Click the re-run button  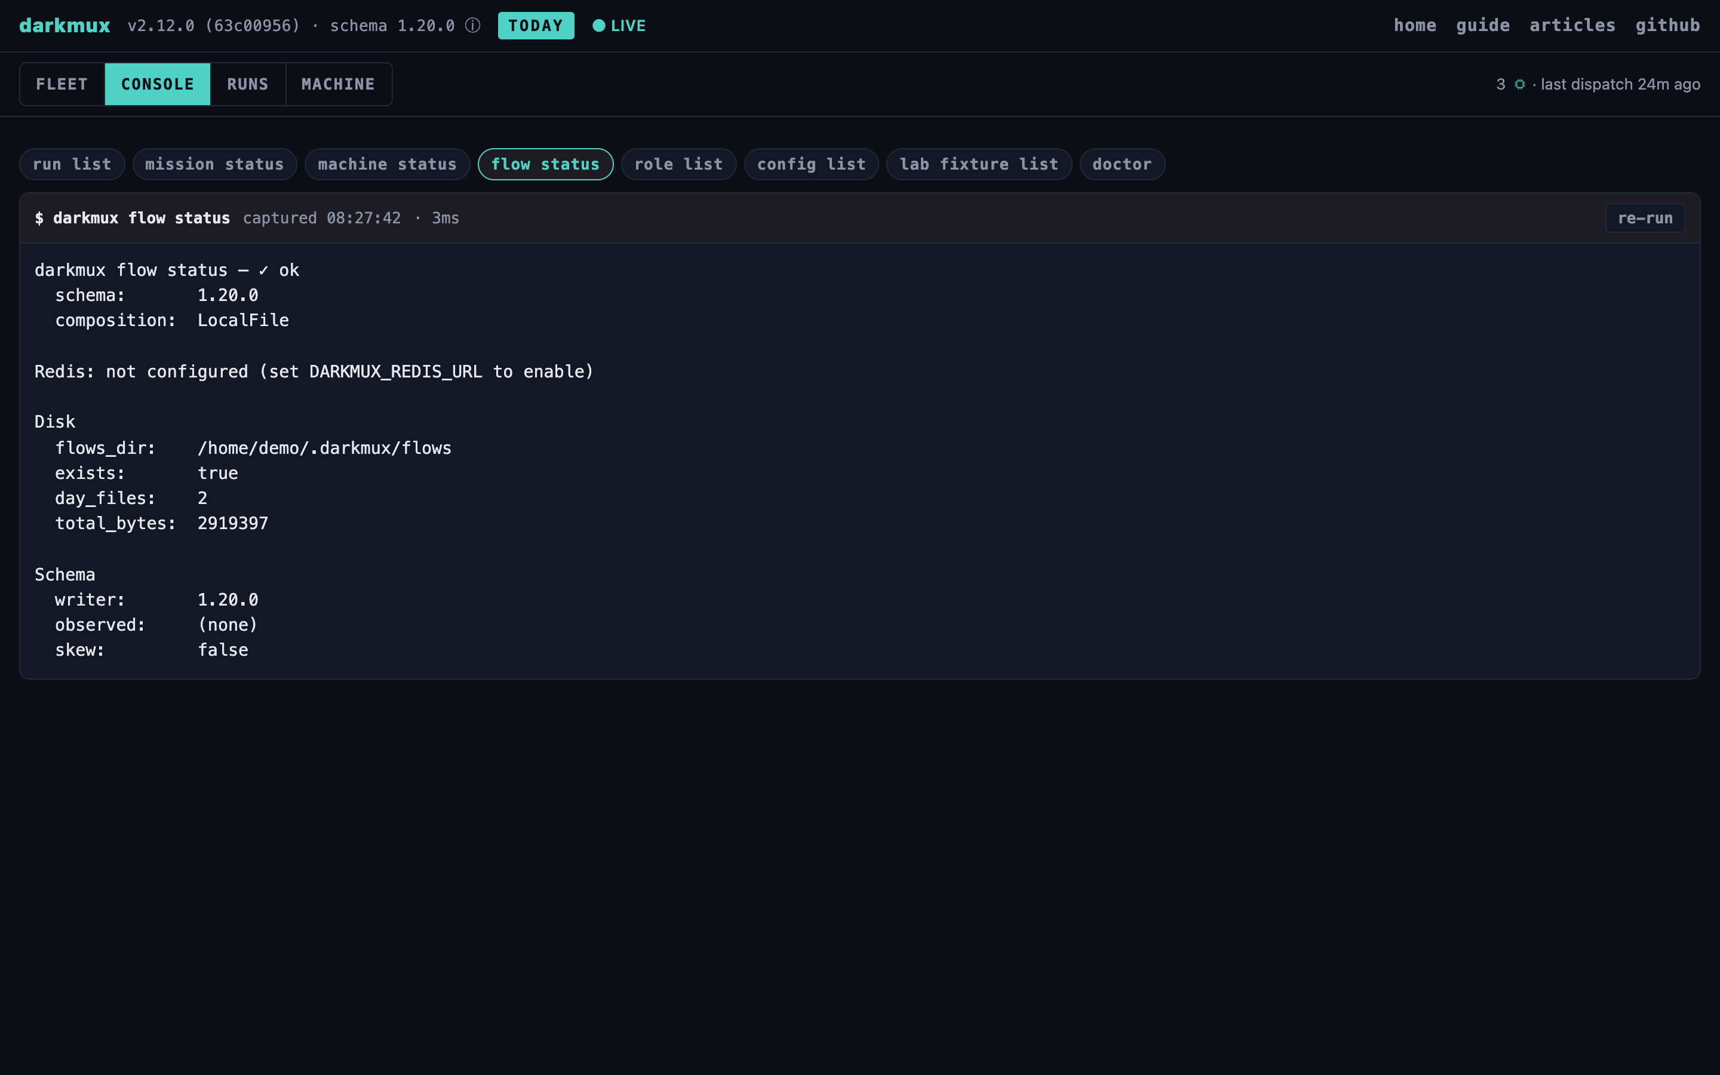point(1645,218)
